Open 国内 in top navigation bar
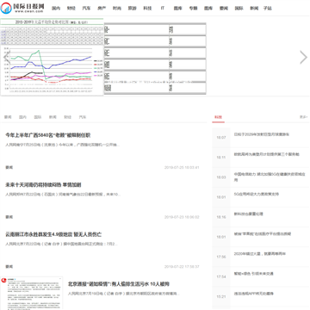Screen dimensions: 310x310 pyautogui.click(x=56, y=9)
